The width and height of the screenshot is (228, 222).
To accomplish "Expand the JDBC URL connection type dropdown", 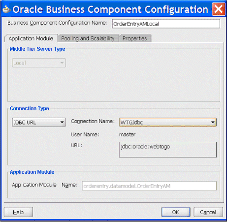I will 39,122.
